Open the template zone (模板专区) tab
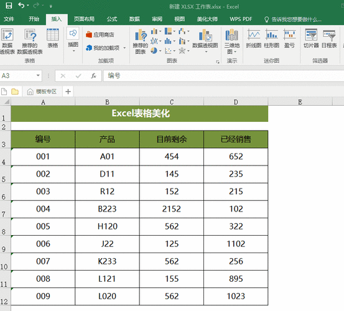344x311 pixels. click(x=42, y=91)
